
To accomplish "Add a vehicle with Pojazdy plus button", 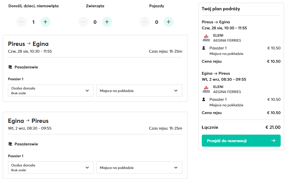I will (168, 22).
